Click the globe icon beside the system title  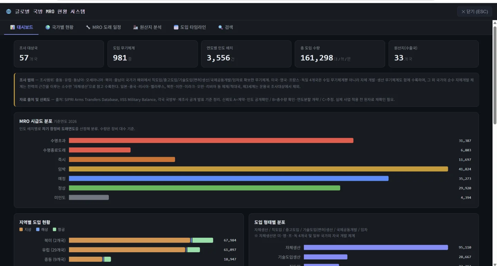9,12
